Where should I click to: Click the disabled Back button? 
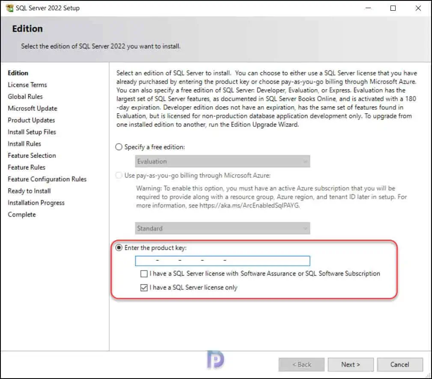click(301, 365)
